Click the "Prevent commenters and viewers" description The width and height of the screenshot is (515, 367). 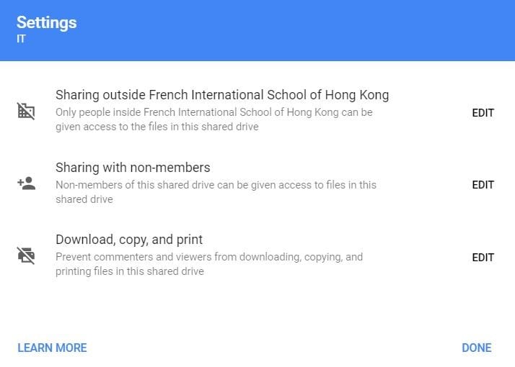tap(209, 257)
